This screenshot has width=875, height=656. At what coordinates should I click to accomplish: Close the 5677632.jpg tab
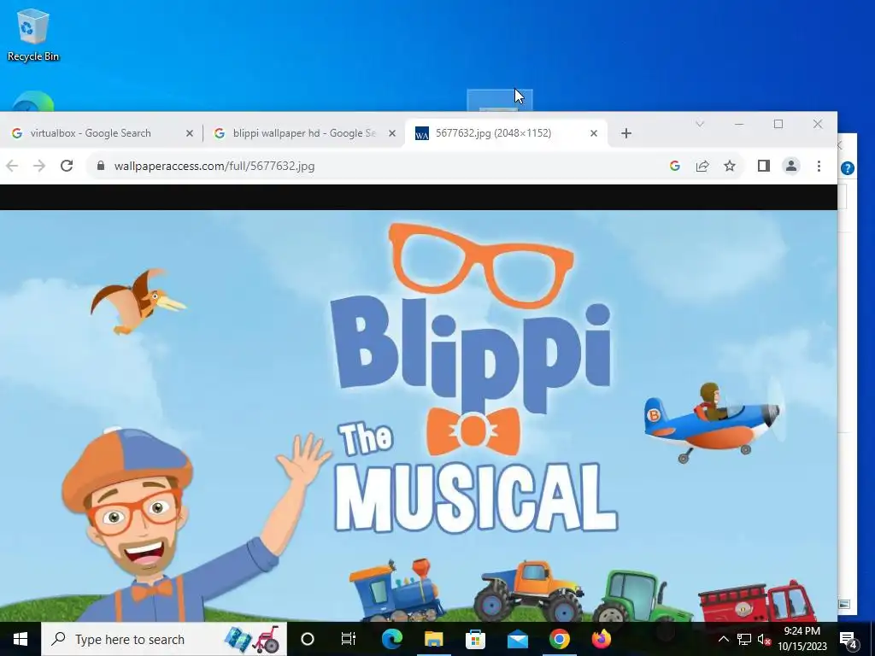(594, 133)
